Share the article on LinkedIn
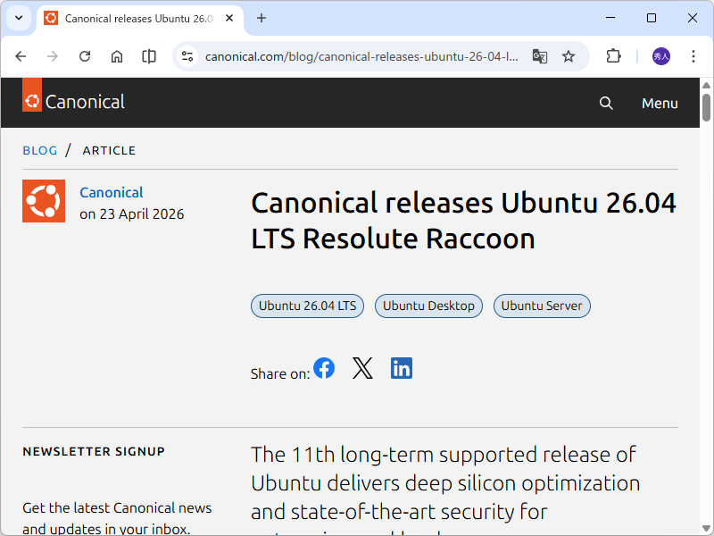714x536 pixels. click(401, 367)
